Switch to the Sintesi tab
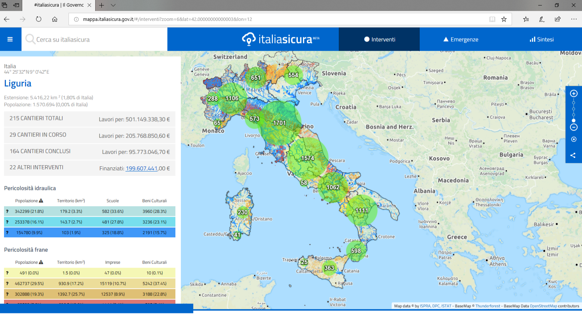 [542, 39]
